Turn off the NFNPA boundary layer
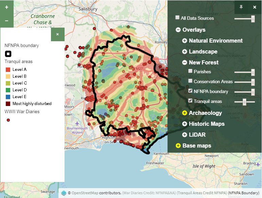This screenshot has height=198, width=262. 190,91
